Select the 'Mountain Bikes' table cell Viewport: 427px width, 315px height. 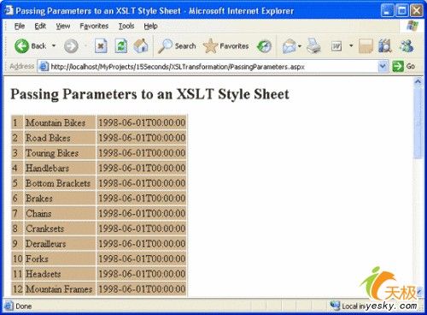pos(60,122)
